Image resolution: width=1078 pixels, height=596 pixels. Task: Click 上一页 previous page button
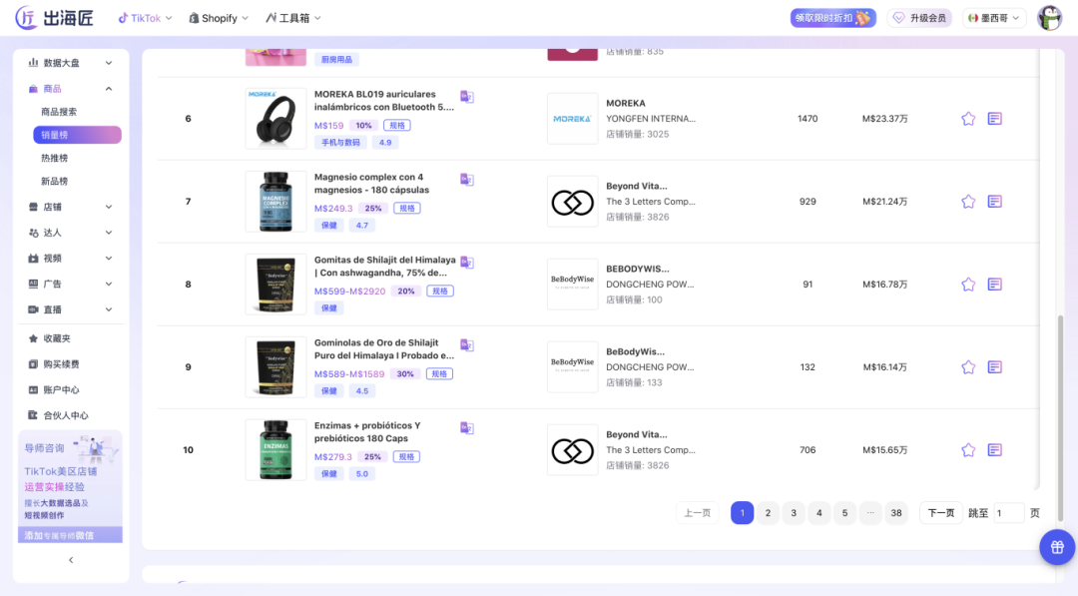click(x=697, y=513)
